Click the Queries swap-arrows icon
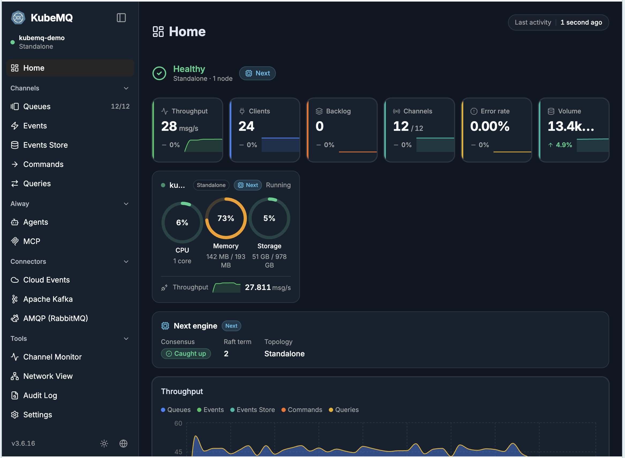The image size is (625, 458). 15,184
